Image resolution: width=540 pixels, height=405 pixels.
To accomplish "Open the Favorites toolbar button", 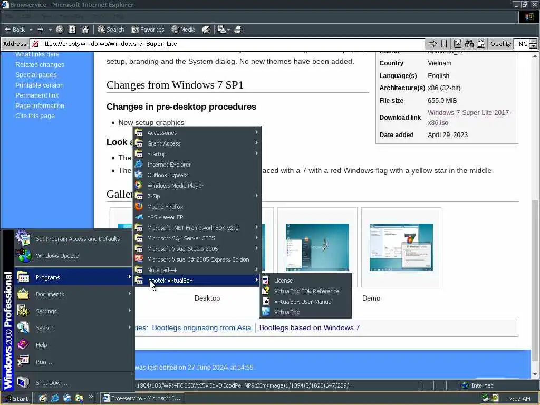I will [148, 30].
